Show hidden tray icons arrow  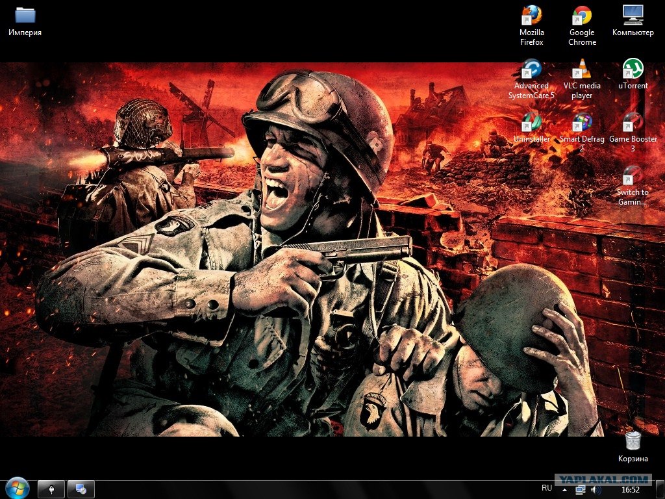pos(564,490)
